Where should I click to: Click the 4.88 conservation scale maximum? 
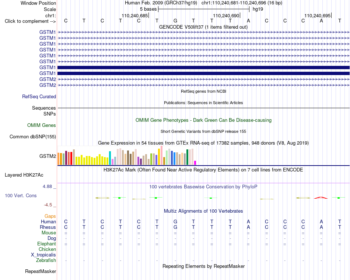pyautogui.click(x=47, y=187)
